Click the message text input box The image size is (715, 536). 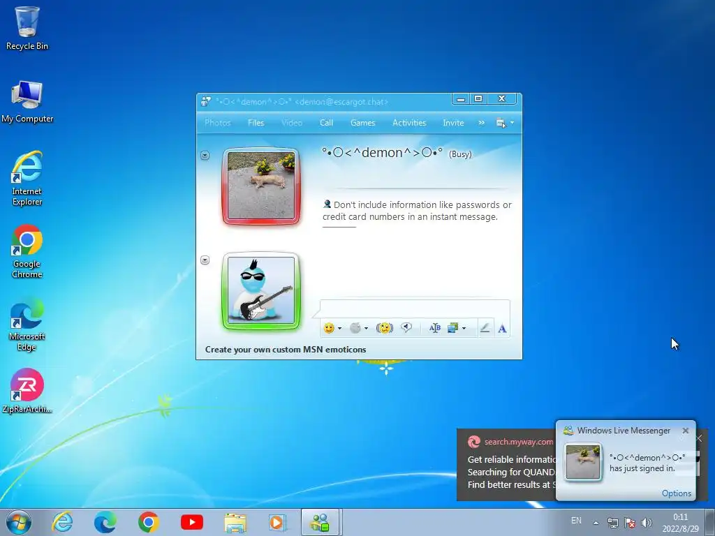[415, 308]
